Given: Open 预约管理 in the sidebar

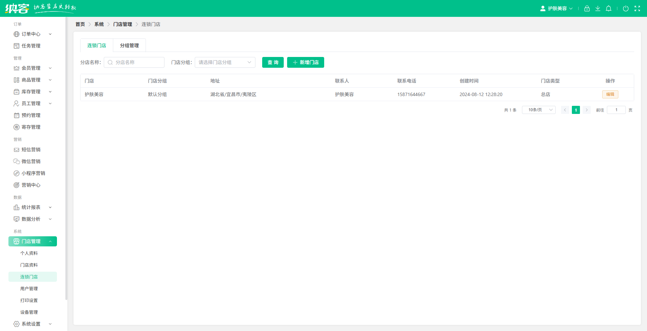Looking at the screenshot, I should pyautogui.click(x=31, y=115).
